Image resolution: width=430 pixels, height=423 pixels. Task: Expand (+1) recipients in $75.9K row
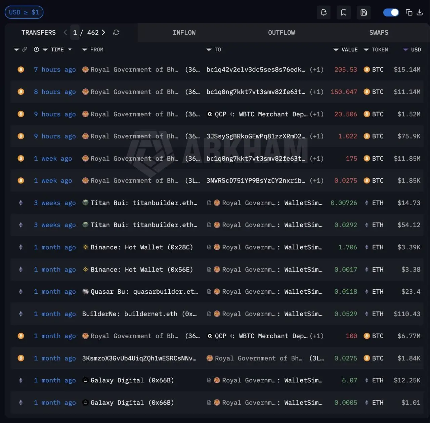316,136
